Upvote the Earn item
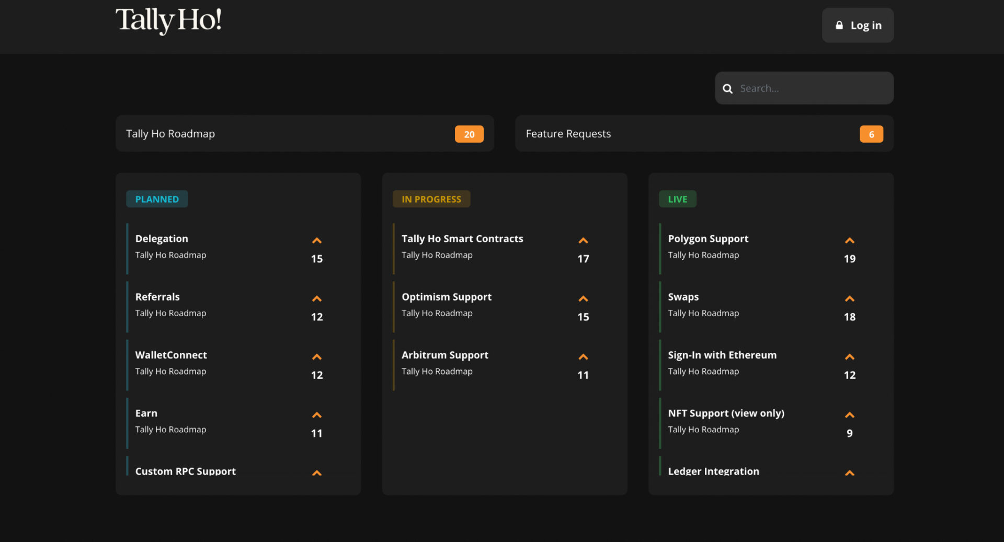The image size is (1004, 542). click(317, 414)
